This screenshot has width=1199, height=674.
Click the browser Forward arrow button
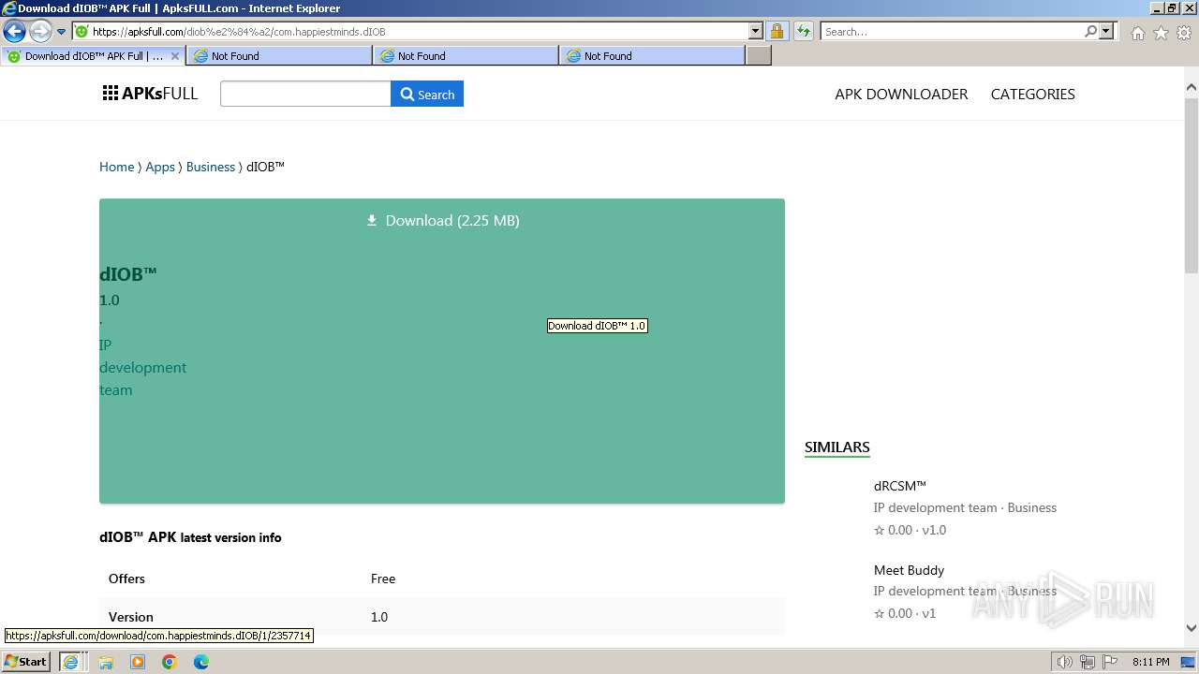(40, 32)
